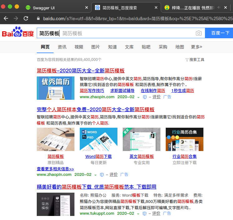This screenshot has width=233, height=220.
Task: Select the 资讯 search category
Action: 62,47
